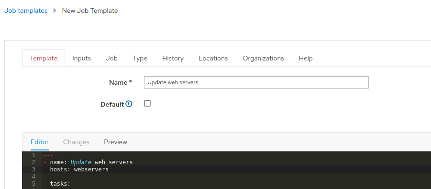Image resolution: width=431 pixels, height=189 pixels.
Task: Switch to the Changes view
Action: [76, 142]
